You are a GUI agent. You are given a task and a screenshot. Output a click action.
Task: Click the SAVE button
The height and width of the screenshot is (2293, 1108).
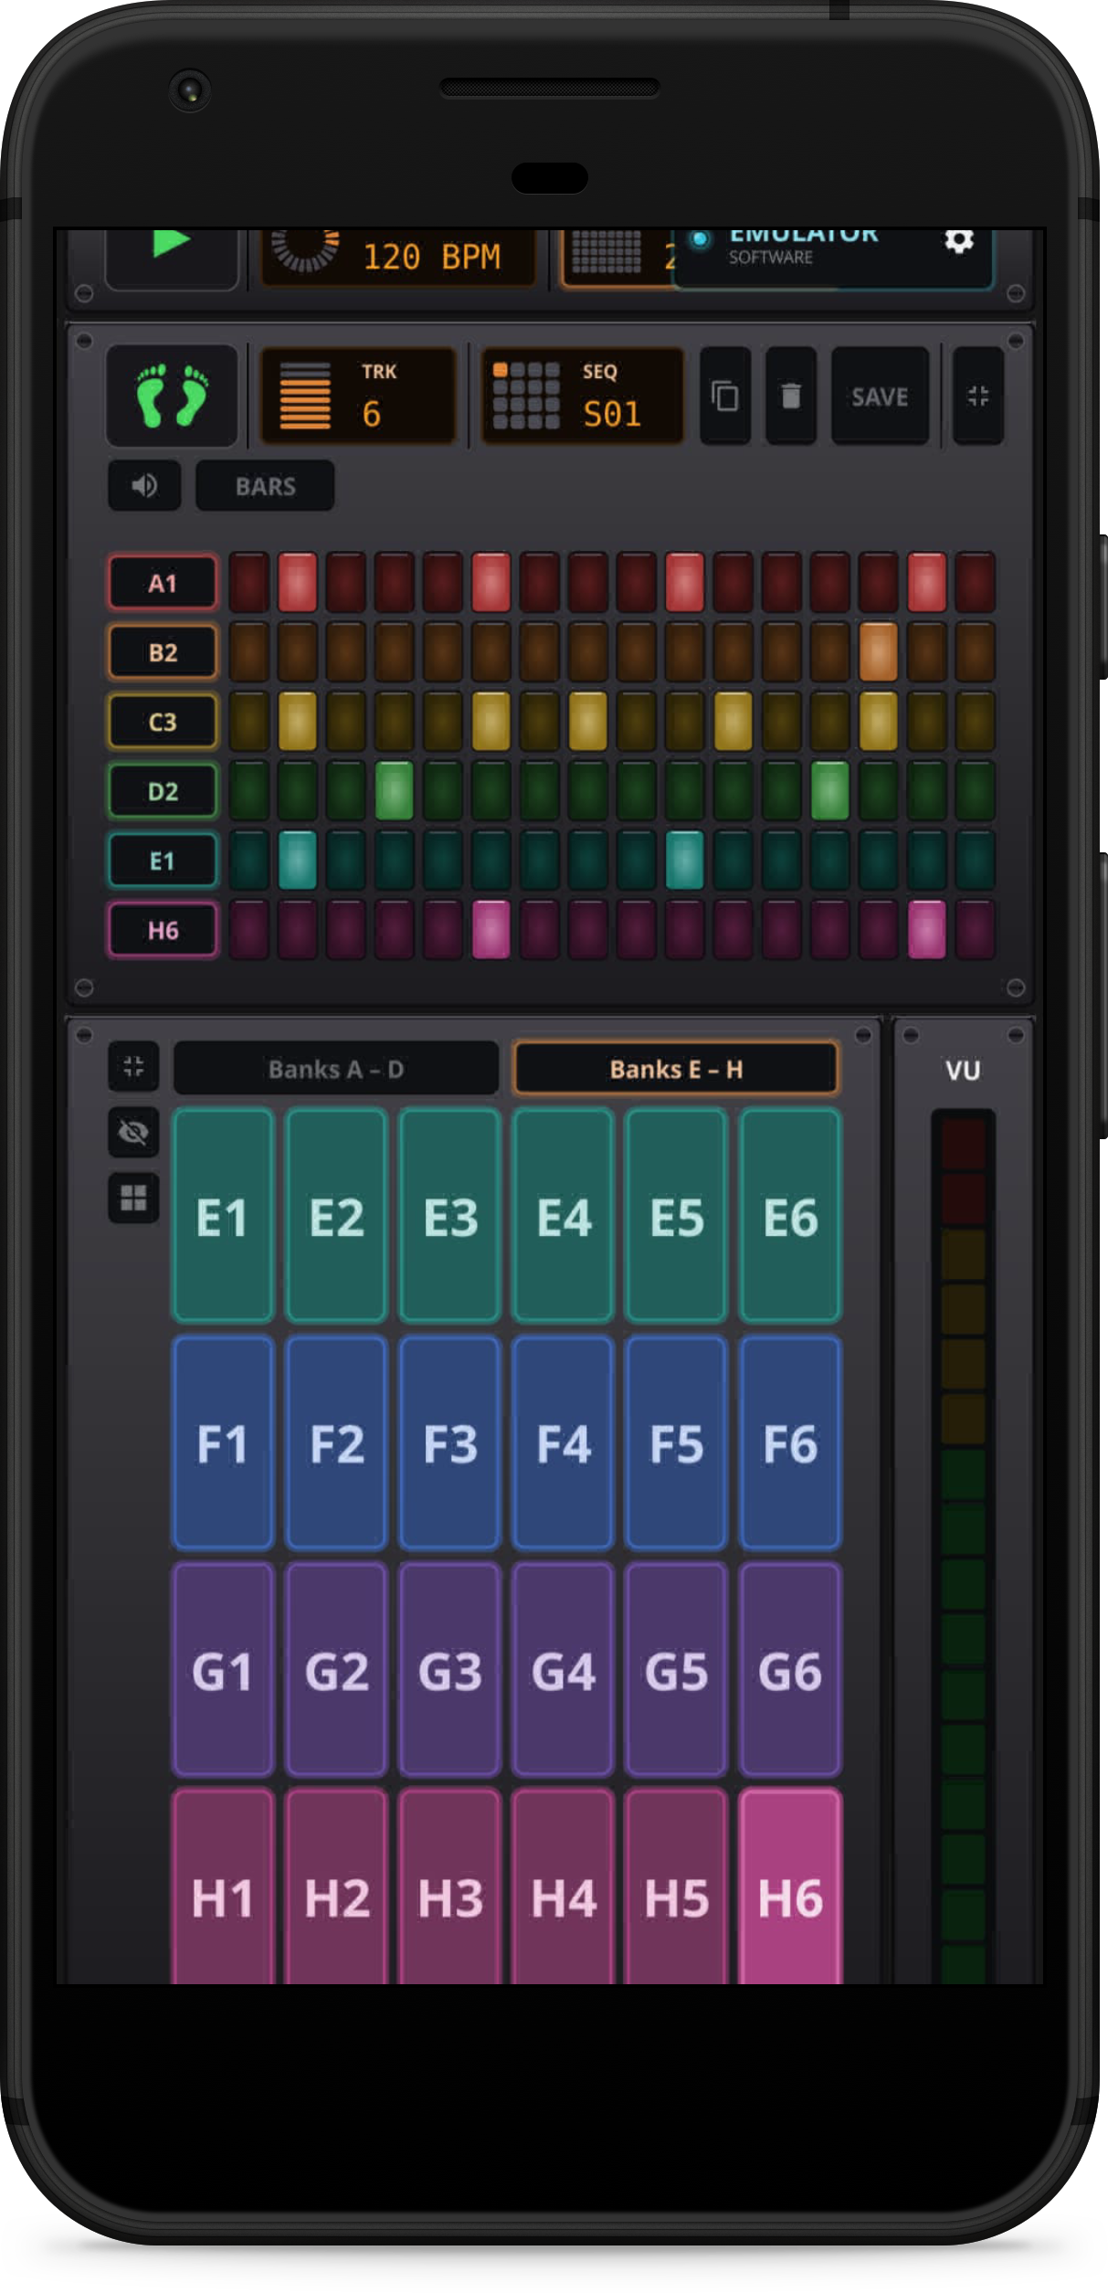click(x=880, y=396)
